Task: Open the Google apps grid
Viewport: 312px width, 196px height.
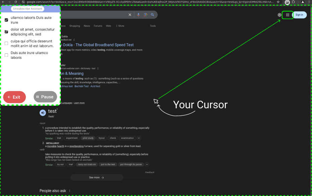Action: click(x=288, y=15)
